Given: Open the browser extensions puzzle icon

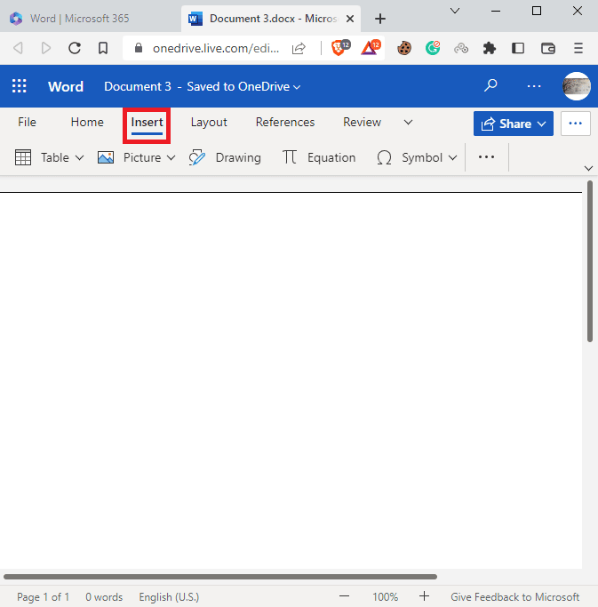Looking at the screenshot, I should click(x=490, y=48).
